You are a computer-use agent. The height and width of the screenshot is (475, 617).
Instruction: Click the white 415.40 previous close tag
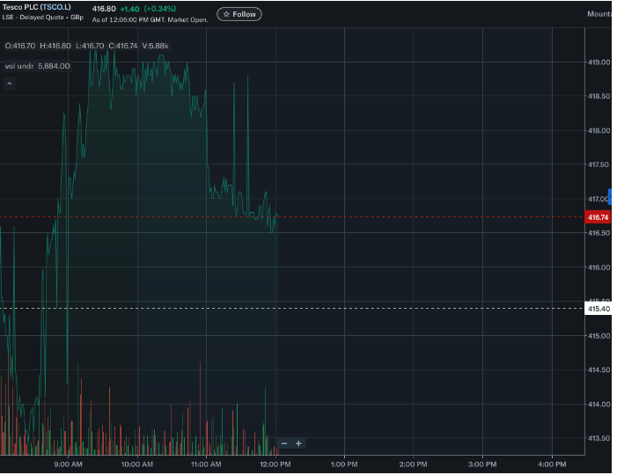pos(599,309)
